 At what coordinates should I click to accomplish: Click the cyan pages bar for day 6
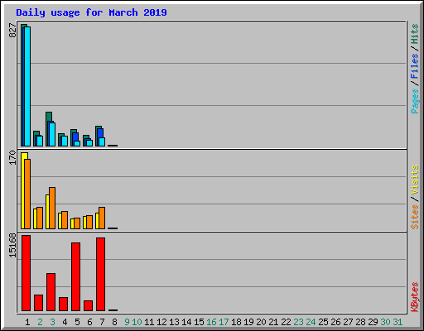click(89, 143)
